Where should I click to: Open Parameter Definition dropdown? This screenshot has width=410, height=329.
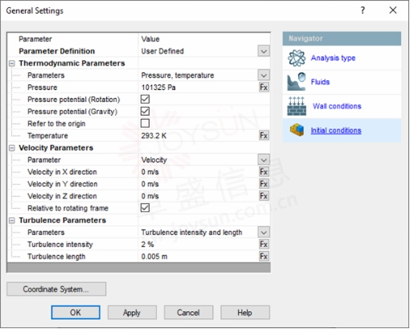click(x=264, y=51)
